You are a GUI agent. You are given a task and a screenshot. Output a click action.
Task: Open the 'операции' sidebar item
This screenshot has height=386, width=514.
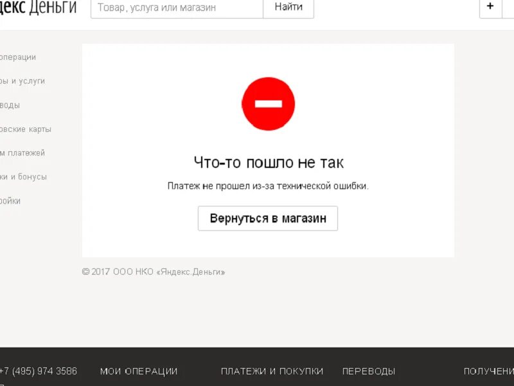pyautogui.click(x=18, y=57)
